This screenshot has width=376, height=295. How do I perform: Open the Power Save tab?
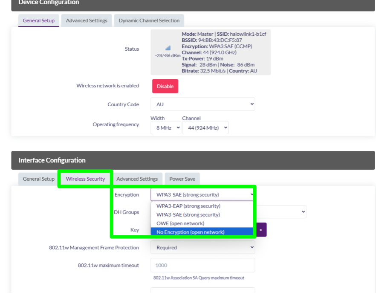tap(182, 179)
